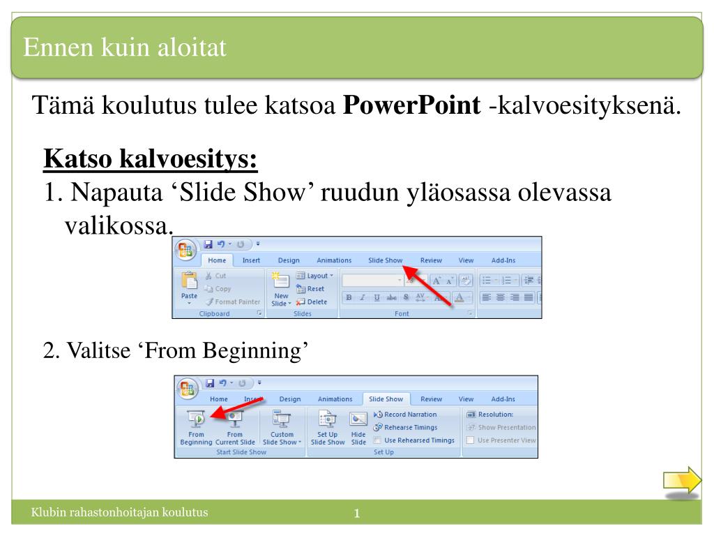Image resolution: width=714 pixels, height=536 pixels.
Task: Click Add-Ins tab in the Home-ribbon screenshot
Action: 503,260
